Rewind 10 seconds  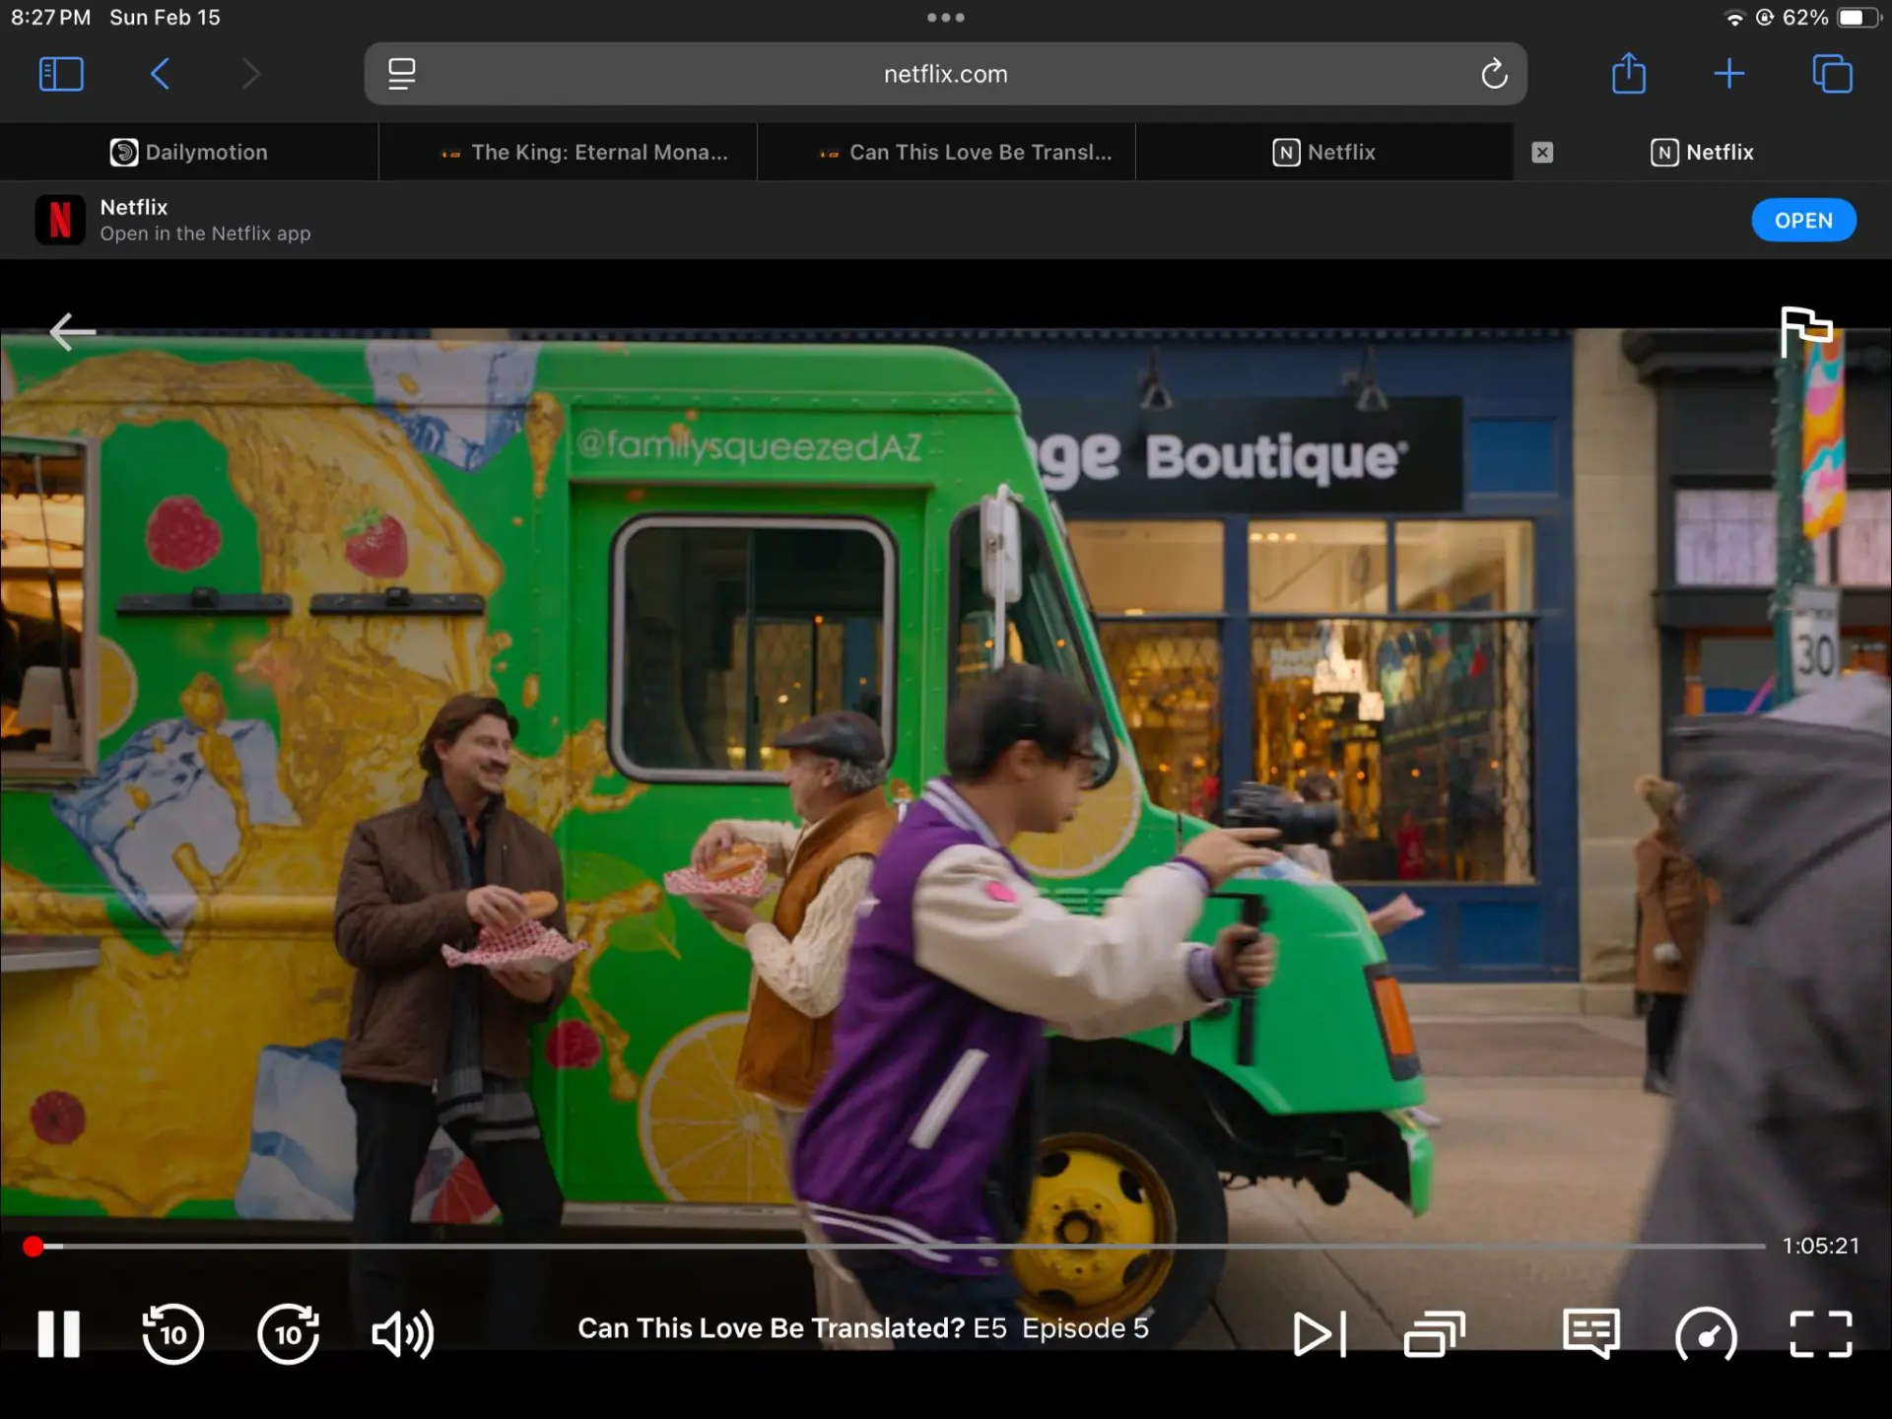click(172, 1334)
